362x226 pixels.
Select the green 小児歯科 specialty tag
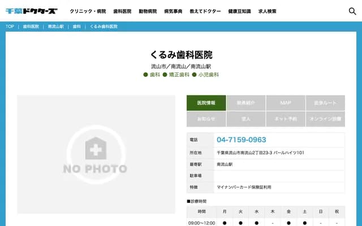(205, 75)
